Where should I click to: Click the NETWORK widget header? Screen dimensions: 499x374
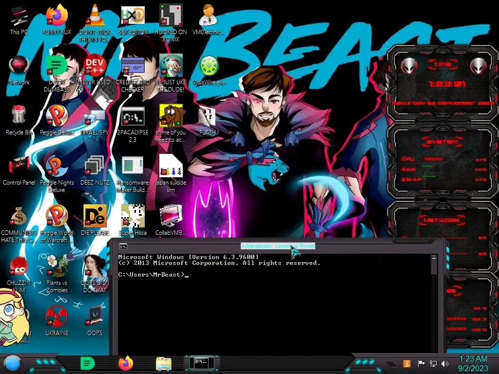[x=442, y=220]
